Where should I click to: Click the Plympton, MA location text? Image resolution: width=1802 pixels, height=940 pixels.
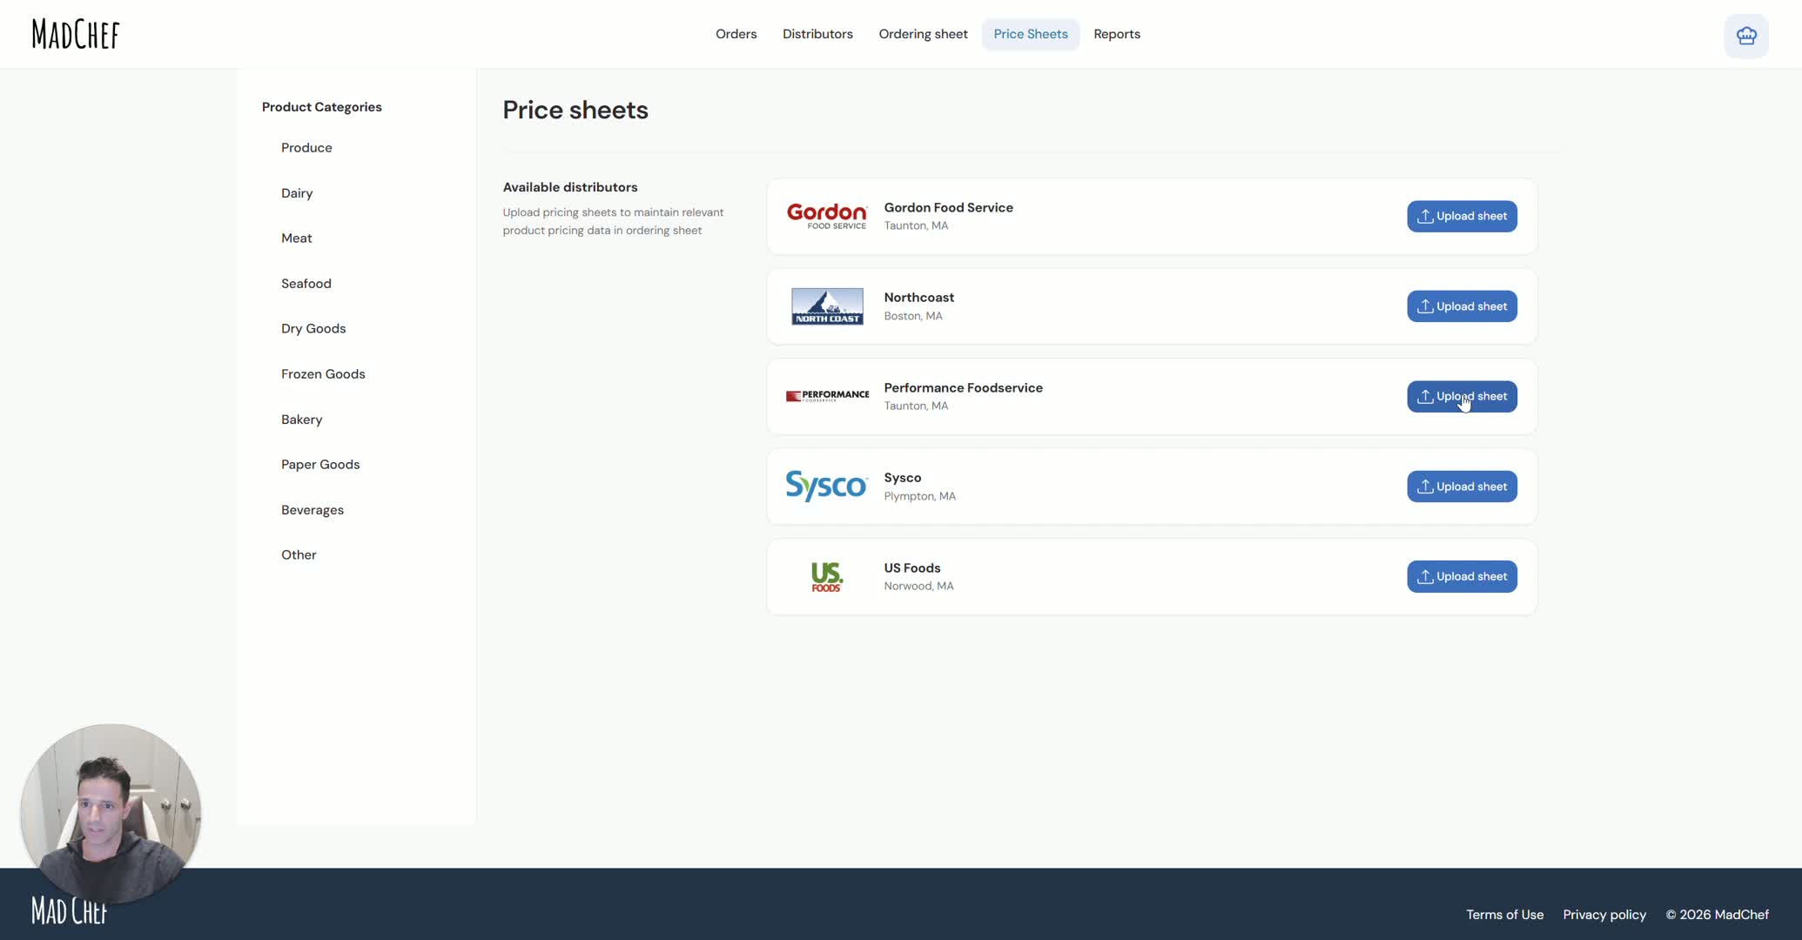(x=919, y=496)
